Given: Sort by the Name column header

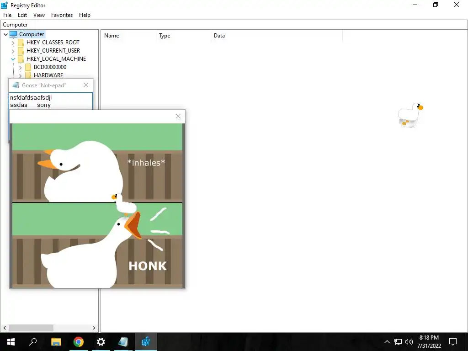Looking at the screenshot, I should coord(128,36).
